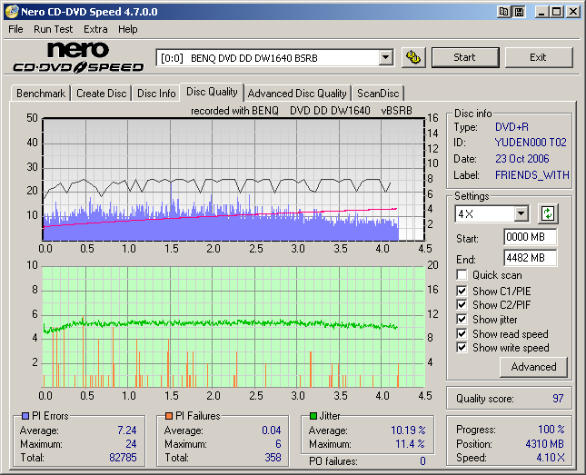Open the Disc Info tab
This screenshot has height=475, width=586.
156,94
